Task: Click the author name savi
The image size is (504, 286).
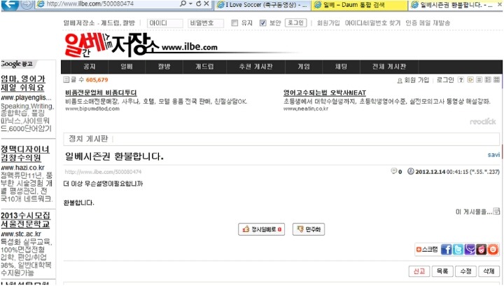Action: 493,155
